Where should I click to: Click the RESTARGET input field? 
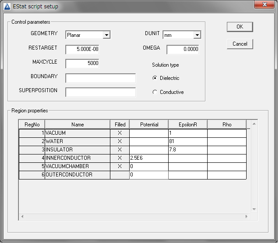click(x=82, y=49)
